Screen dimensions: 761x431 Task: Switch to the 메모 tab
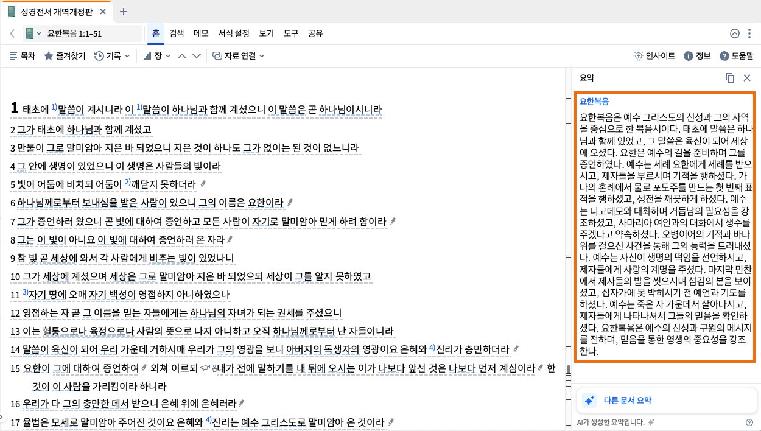point(201,33)
